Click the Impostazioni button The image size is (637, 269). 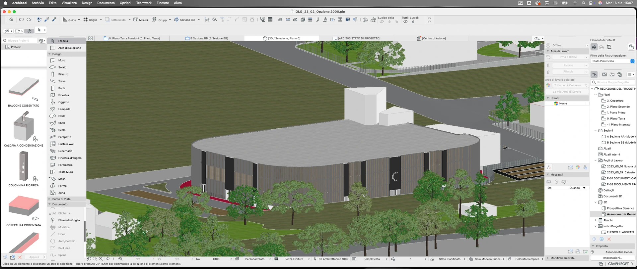click(612, 258)
